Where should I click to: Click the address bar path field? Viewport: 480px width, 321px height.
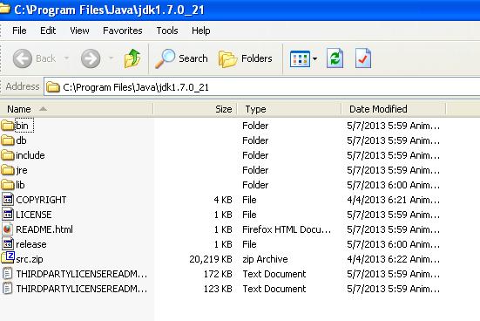point(262,87)
